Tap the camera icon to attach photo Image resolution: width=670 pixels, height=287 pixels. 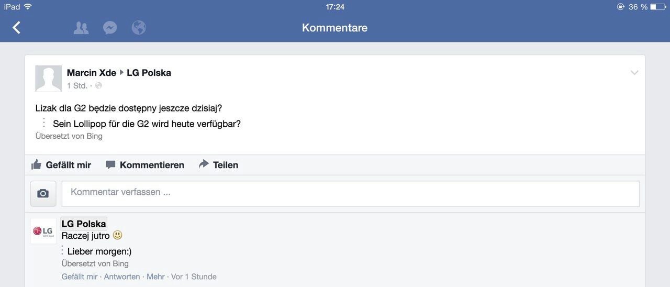(43, 194)
